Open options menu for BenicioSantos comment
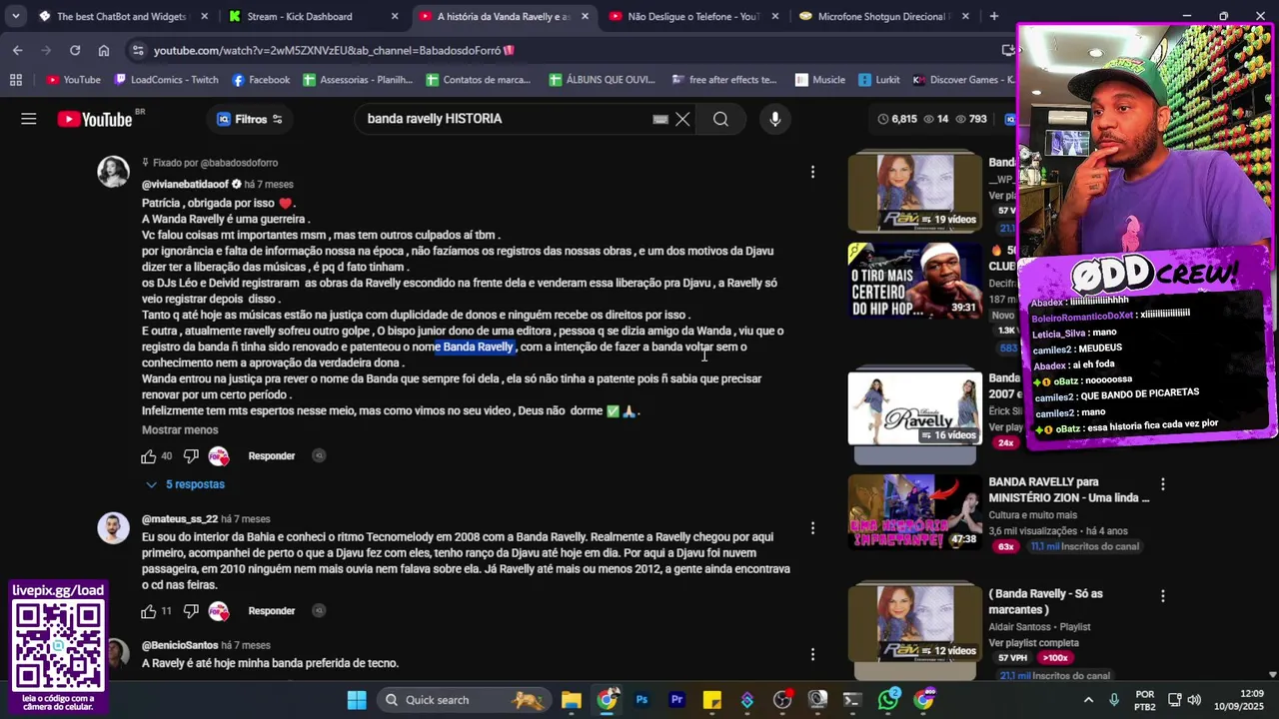Image resolution: width=1279 pixels, height=719 pixels. point(812,654)
